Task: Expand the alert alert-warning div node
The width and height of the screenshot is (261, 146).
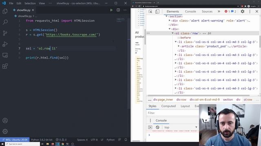Action: 170,21
